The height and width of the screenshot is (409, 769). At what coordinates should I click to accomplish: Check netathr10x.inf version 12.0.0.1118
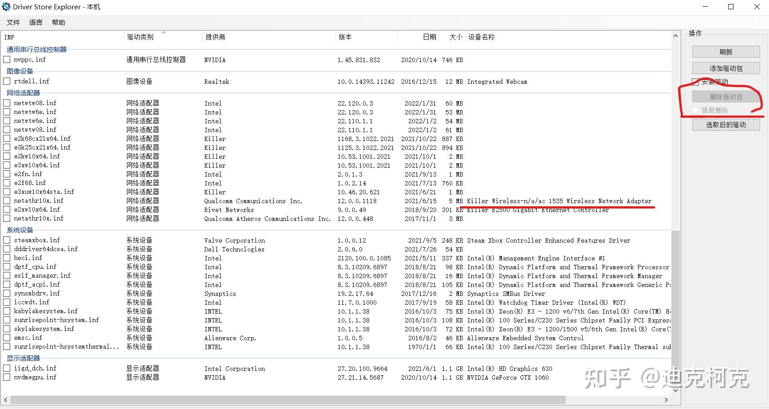[7, 201]
